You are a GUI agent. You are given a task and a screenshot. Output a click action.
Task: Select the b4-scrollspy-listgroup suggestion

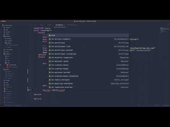[x=89, y=54]
